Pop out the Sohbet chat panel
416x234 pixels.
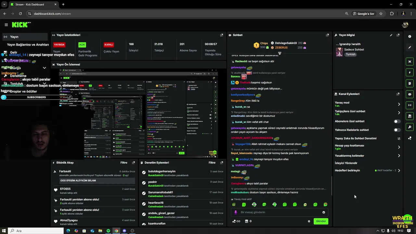pyautogui.click(x=327, y=35)
